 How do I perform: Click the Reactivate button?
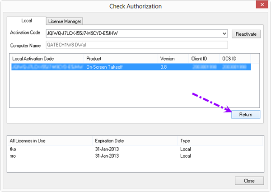point(246,34)
